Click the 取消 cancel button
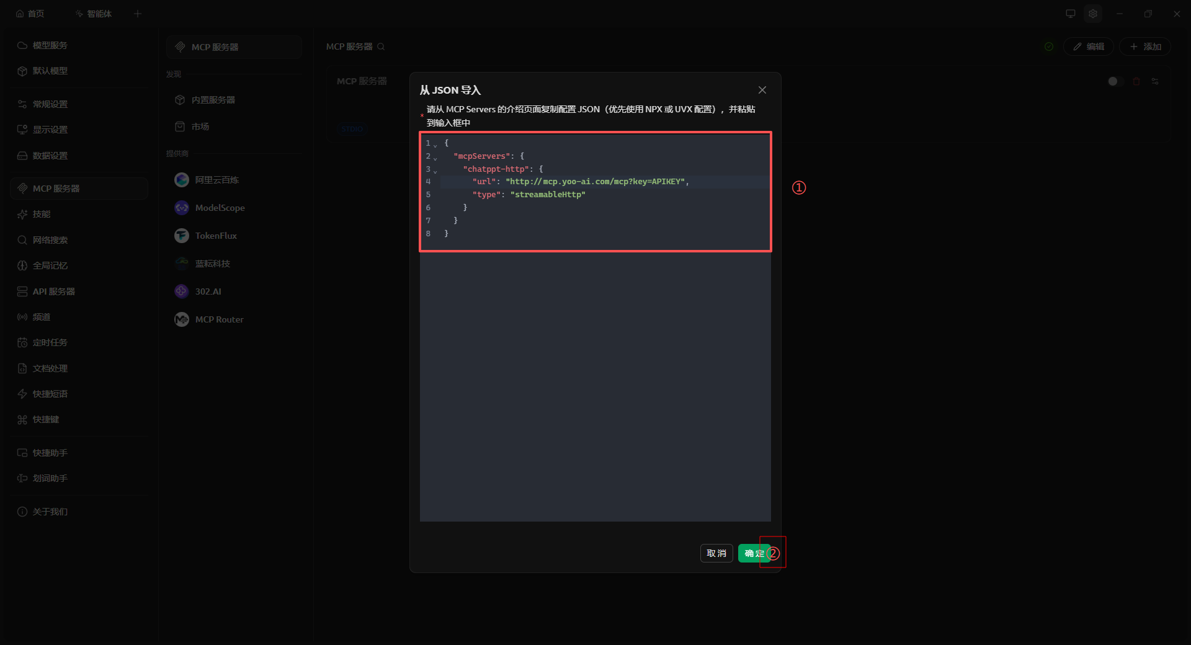The height and width of the screenshot is (645, 1191). coord(716,553)
